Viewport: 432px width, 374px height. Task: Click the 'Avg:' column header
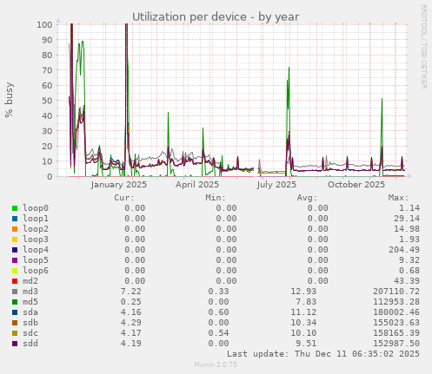click(307, 198)
